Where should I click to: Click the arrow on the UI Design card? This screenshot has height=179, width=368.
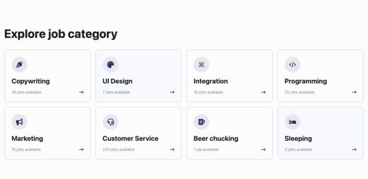point(172,92)
